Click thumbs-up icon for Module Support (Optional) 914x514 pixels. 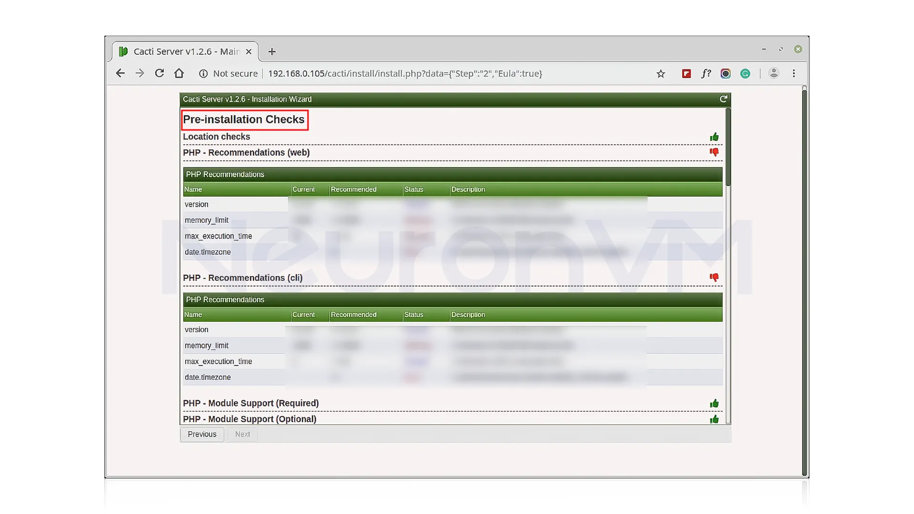point(715,419)
